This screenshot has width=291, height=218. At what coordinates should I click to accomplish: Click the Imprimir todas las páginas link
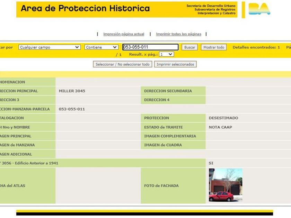(x=178, y=34)
